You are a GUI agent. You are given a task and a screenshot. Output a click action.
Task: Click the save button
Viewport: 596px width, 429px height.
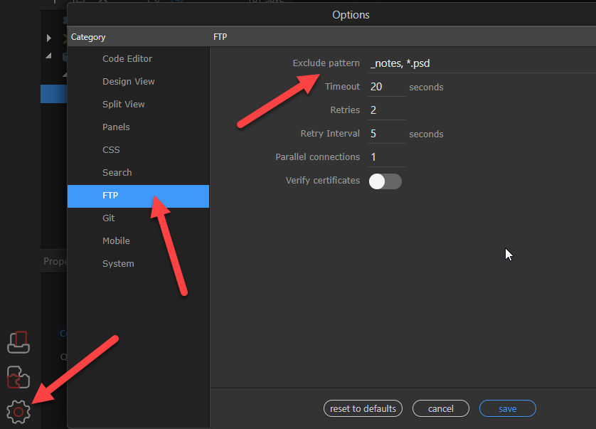tap(507, 408)
